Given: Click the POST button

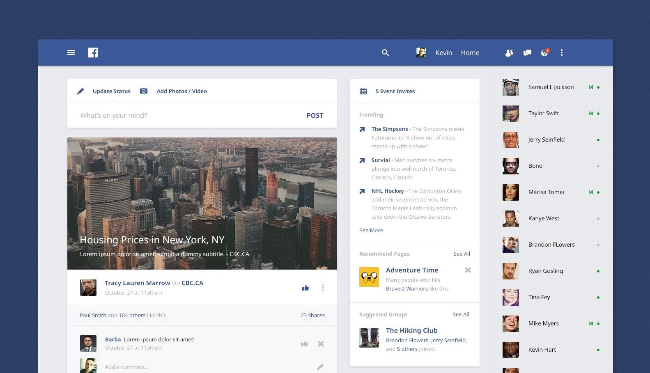Looking at the screenshot, I should pos(315,115).
